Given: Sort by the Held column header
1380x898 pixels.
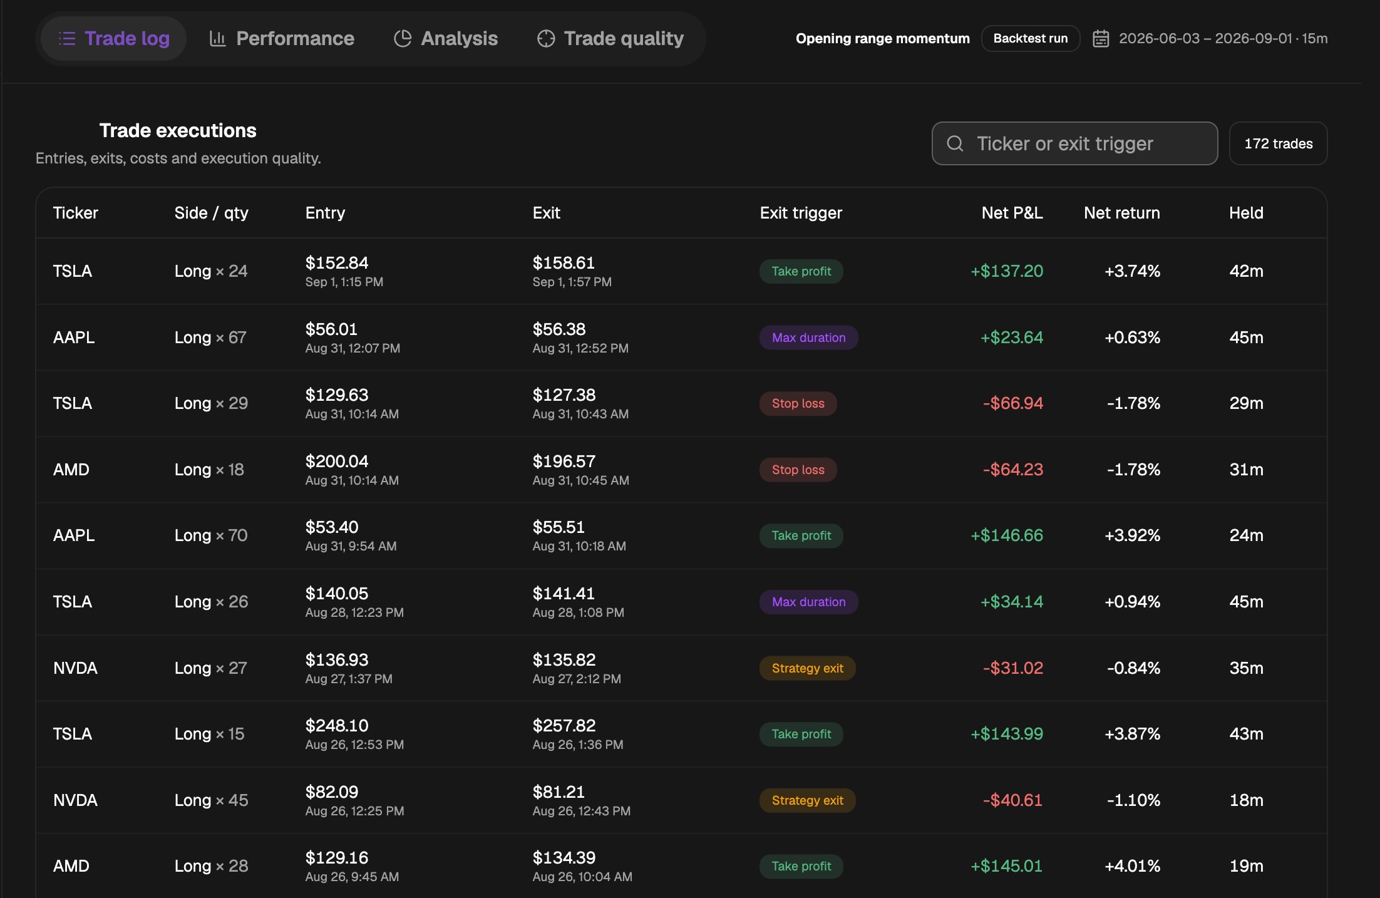Looking at the screenshot, I should (1246, 213).
